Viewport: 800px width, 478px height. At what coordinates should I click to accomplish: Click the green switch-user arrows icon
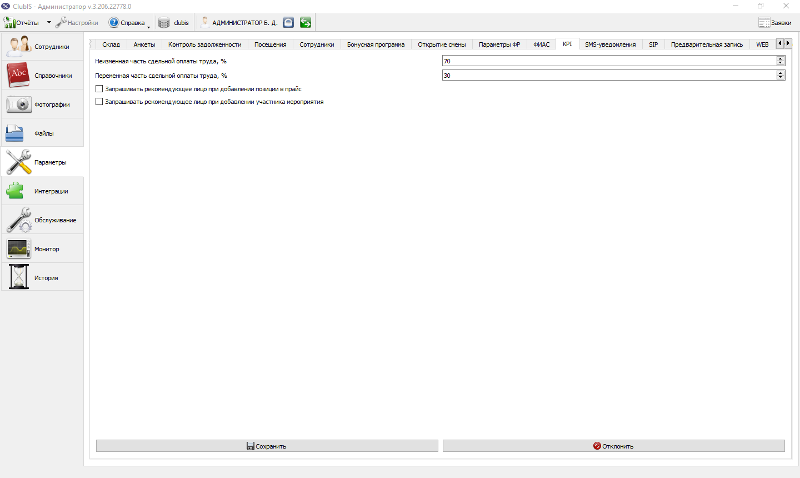tap(306, 23)
